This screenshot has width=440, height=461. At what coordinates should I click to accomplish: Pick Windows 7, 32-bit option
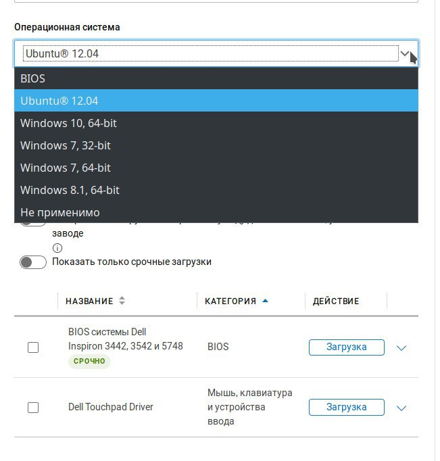tap(216, 145)
